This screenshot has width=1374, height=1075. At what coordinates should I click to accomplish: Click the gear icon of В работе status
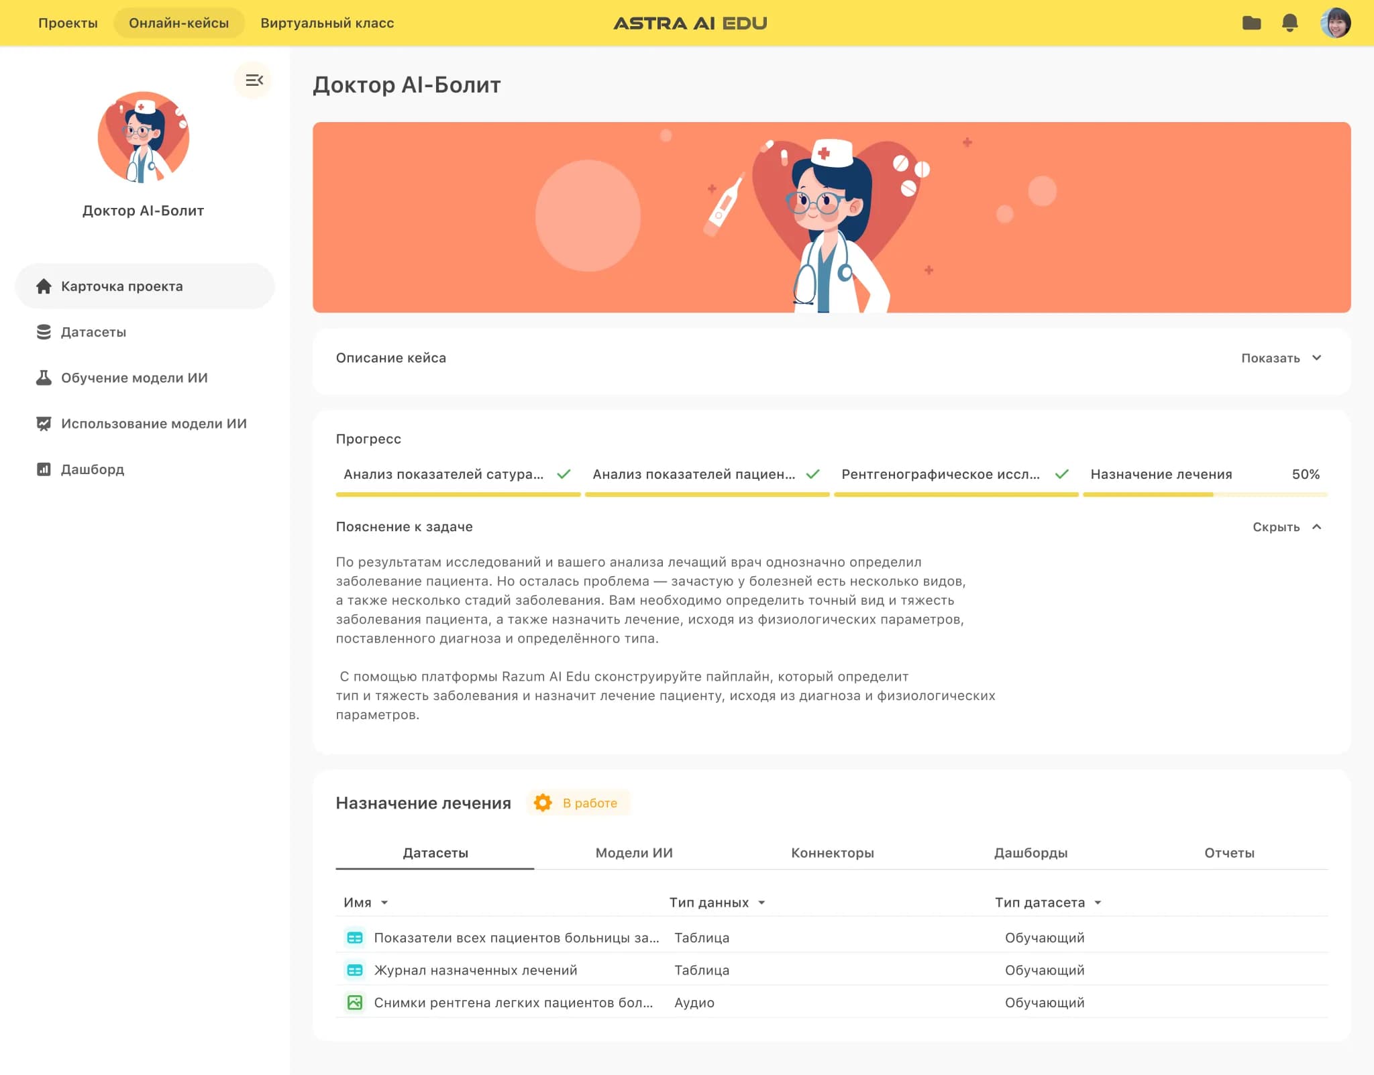click(543, 803)
